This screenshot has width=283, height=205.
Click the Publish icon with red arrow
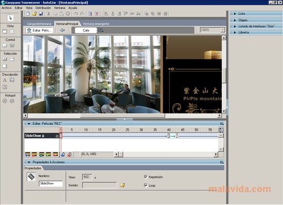pos(97,14)
